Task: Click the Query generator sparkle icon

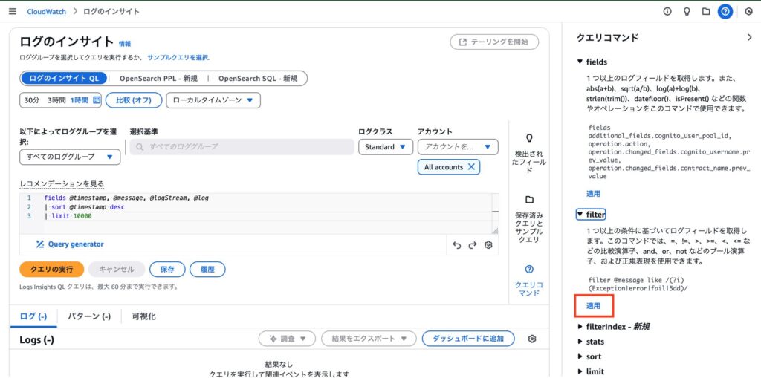Action: pyautogui.click(x=40, y=244)
